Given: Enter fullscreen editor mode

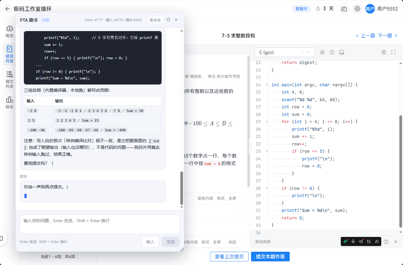Looking at the screenshot, I should [x=393, y=52].
